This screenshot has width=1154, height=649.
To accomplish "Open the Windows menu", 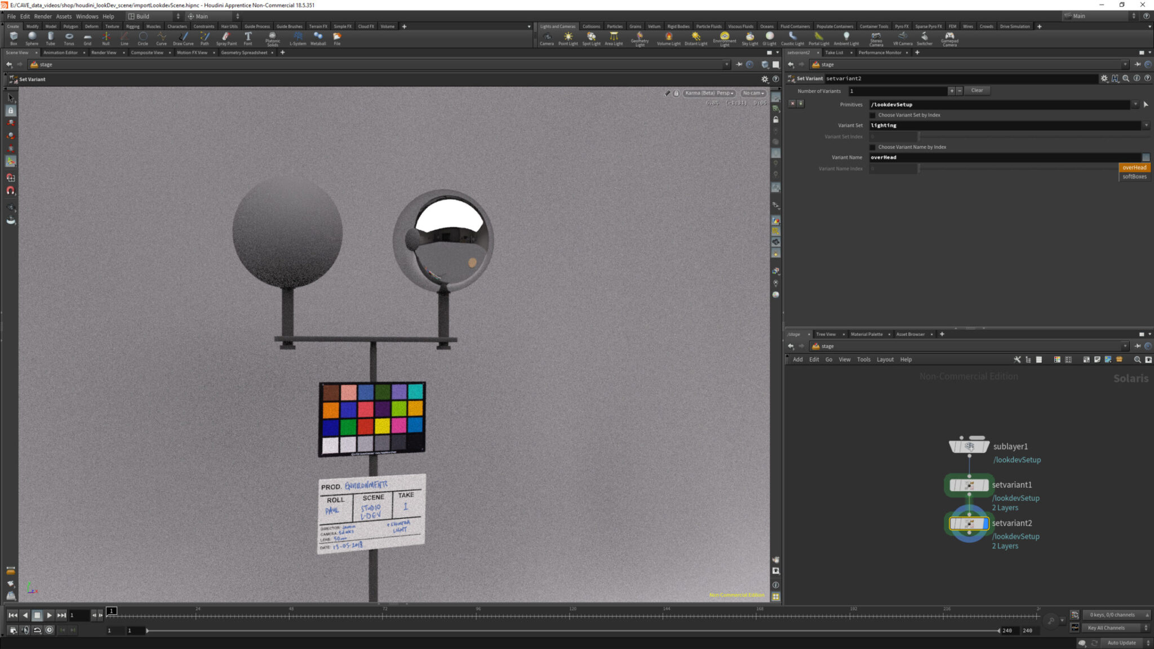I will tap(87, 16).
